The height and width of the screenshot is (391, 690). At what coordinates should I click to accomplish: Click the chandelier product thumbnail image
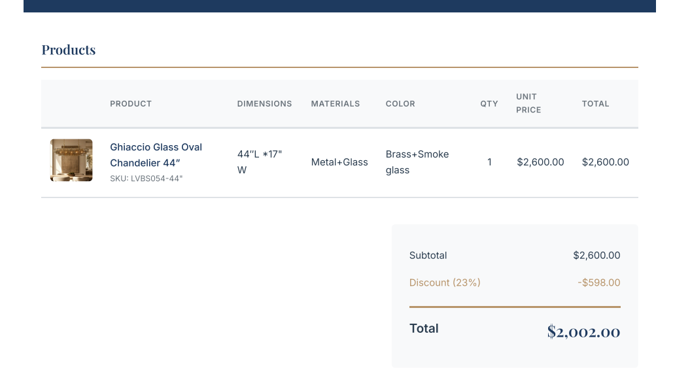point(71,160)
